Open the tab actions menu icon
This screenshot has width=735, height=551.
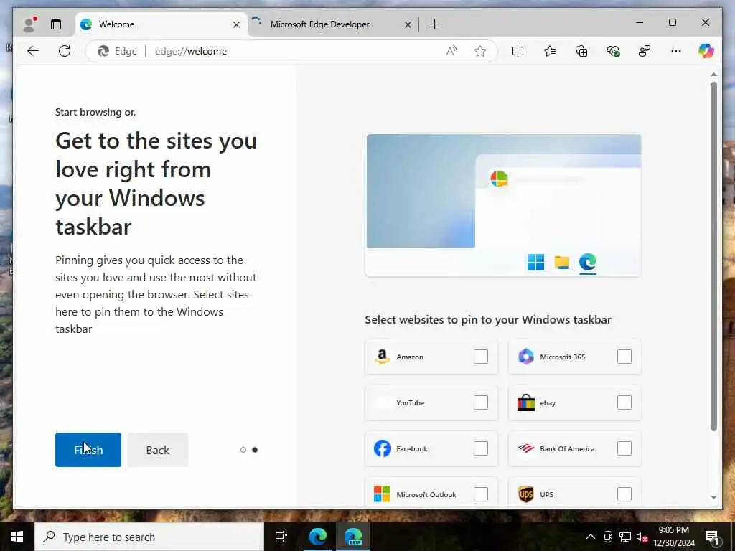[56, 24]
